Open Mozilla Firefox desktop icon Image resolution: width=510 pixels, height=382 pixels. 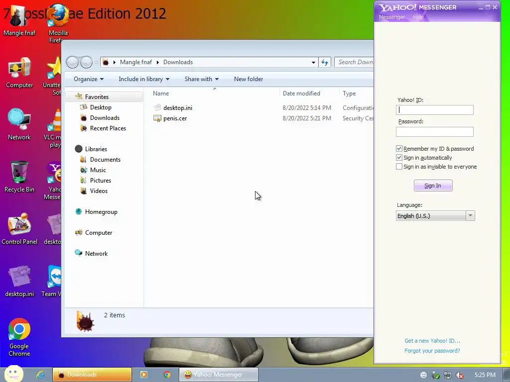tap(58, 23)
